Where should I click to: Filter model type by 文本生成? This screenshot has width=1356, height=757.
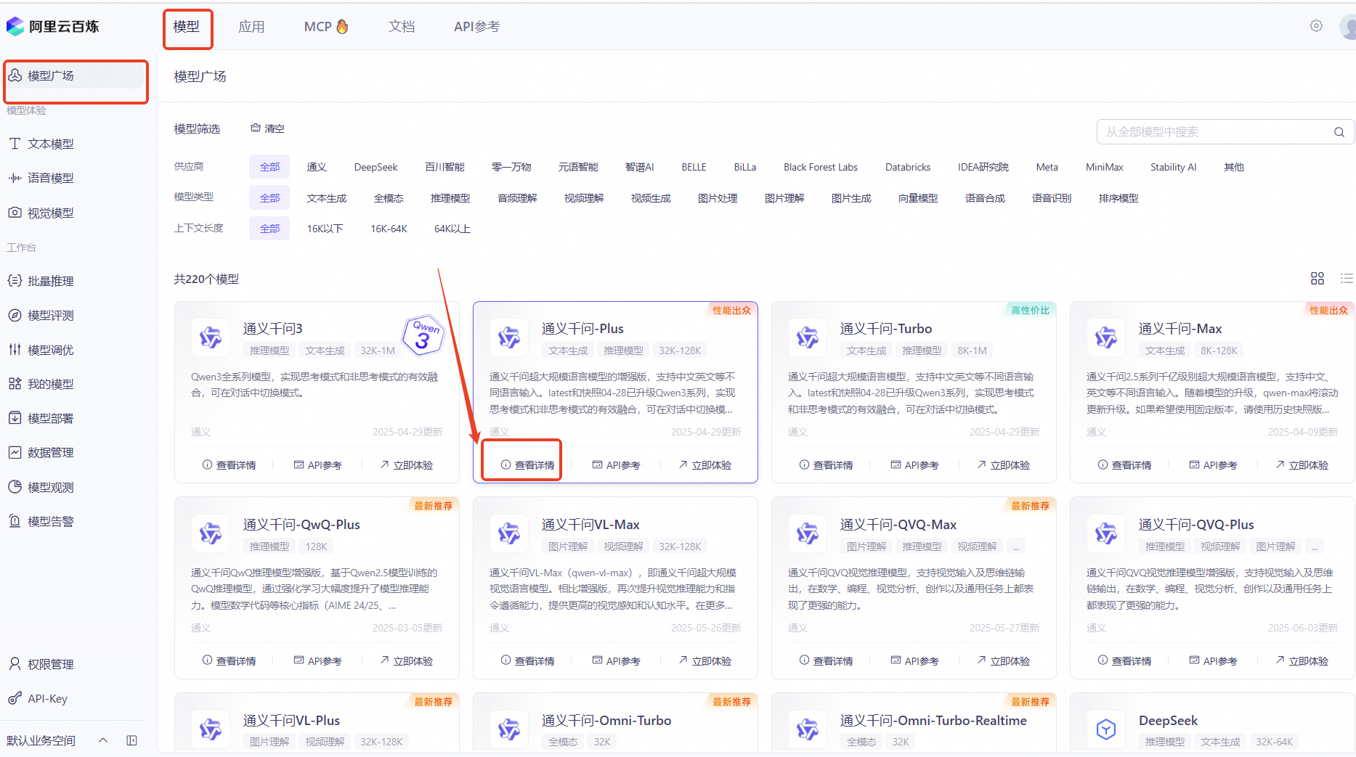327,198
